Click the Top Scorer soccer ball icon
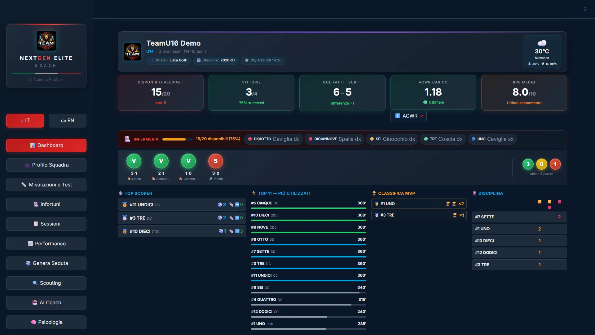The height and width of the screenshot is (335, 595). tap(121, 193)
